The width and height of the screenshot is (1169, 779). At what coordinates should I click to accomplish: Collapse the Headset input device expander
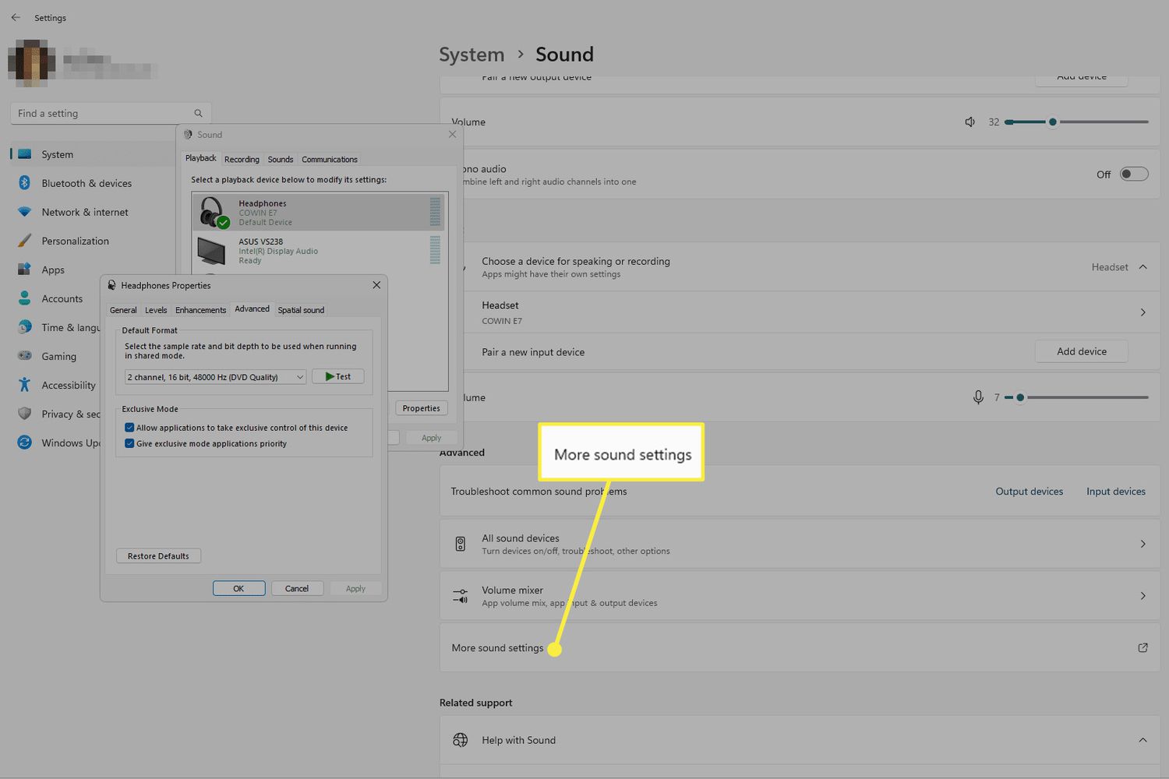point(1143,267)
